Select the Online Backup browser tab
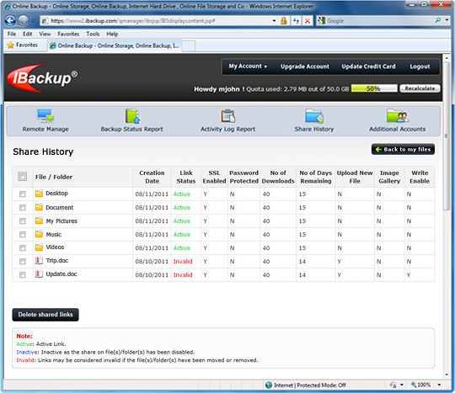The image size is (455, 393). click(115, 45)
